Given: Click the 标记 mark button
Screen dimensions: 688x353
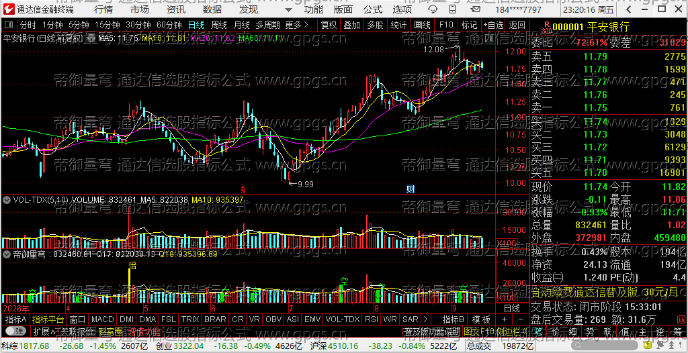Looking at the screenshot, I should point(469,25).
